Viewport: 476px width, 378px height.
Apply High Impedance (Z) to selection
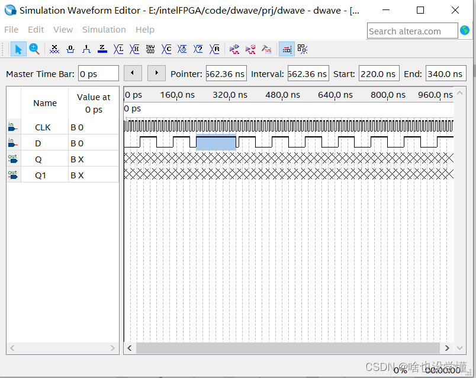[x=102, y=49]
